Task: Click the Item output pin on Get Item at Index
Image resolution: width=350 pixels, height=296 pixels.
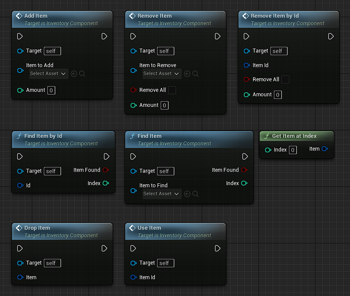Action: (x=325, y=149)
